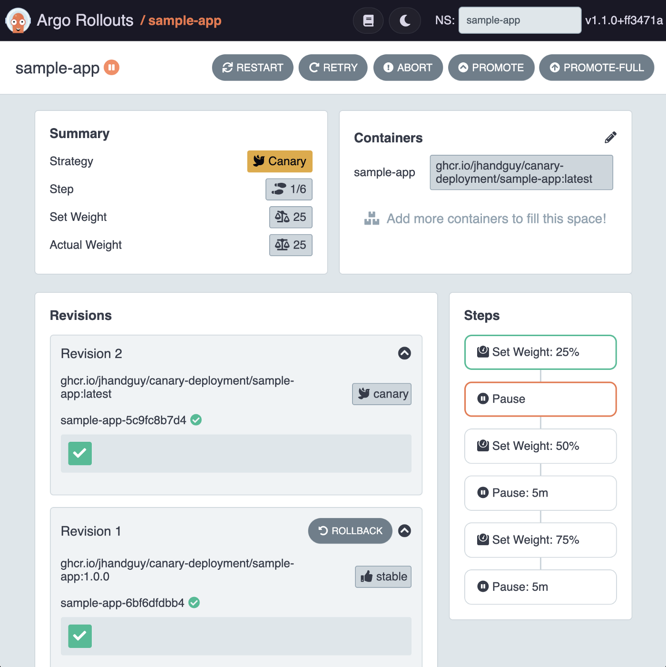Click the Strategy label in Summary

point(71,161)
